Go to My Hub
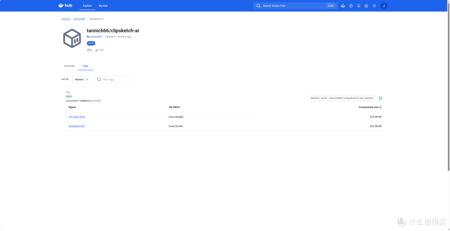The height and width of the screenshot is (231, 450). click(103, 6)
